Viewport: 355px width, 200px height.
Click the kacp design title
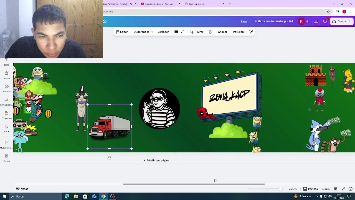[244, 21]
